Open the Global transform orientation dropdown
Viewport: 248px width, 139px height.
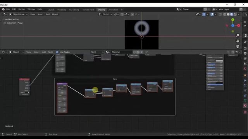pos(105,14)
